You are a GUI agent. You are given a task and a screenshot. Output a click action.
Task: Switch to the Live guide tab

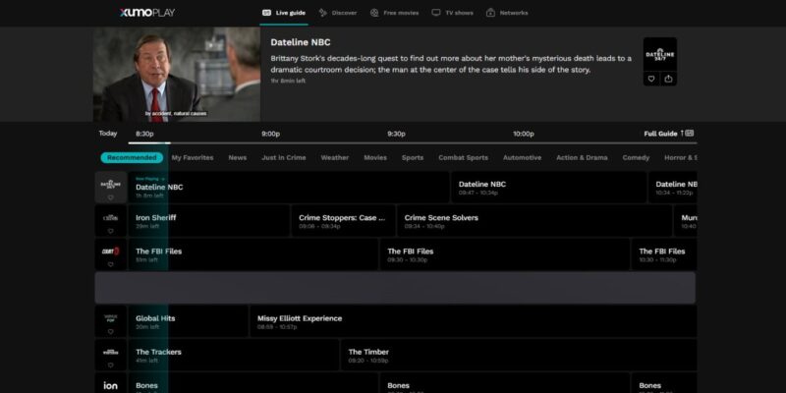(284, 13)
